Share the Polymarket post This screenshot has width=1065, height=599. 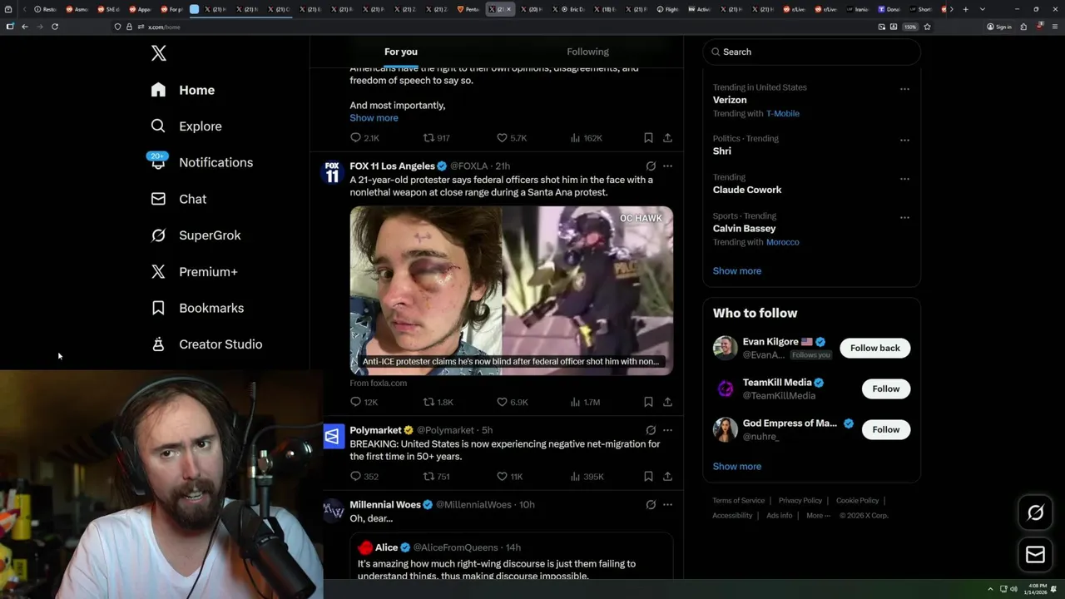(667, 477)
